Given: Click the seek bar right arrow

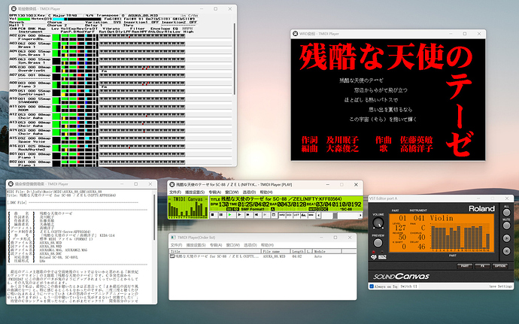Looking at the screenshot, I should pyautogui.click(x=360, y=215).
